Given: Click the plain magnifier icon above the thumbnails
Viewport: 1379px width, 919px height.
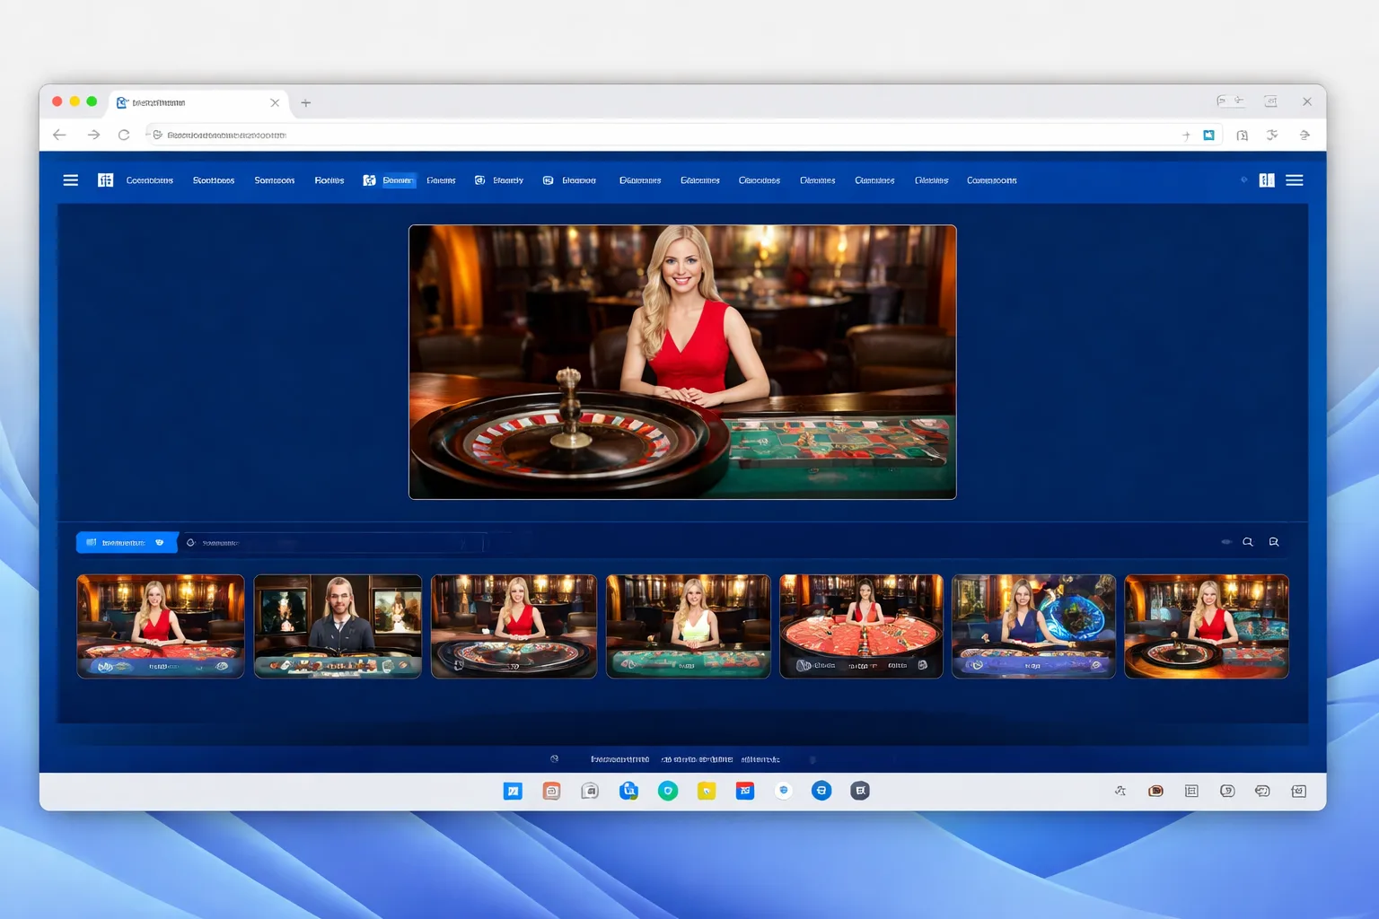Looking at the screenshot, I should [1248, 542].
